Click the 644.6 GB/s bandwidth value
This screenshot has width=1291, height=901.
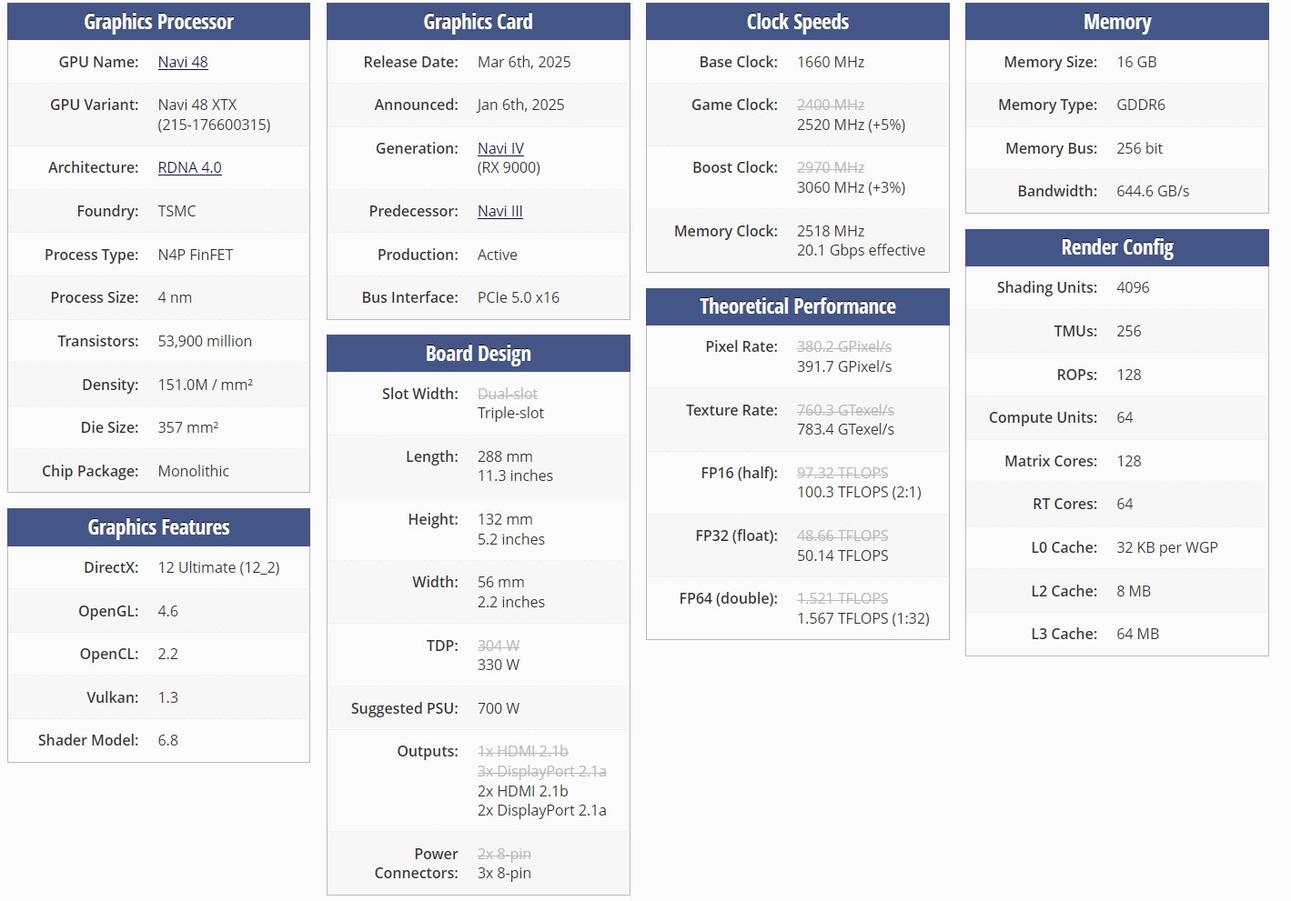pos(1153,191)
